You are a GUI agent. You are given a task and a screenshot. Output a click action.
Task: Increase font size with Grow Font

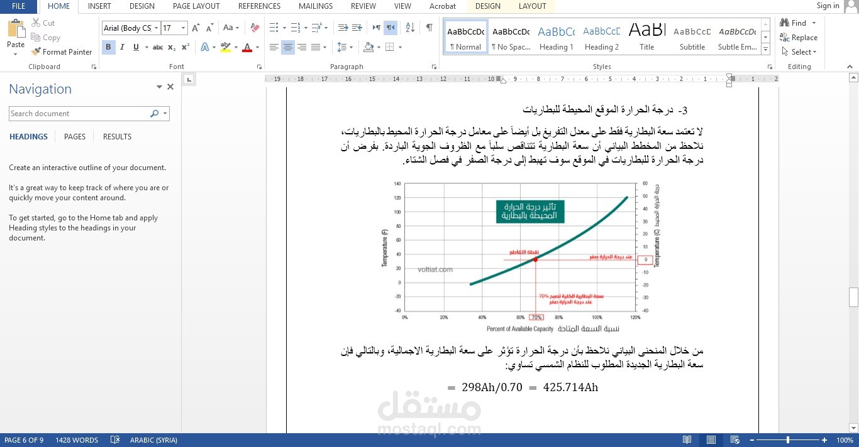coord(196,28)
